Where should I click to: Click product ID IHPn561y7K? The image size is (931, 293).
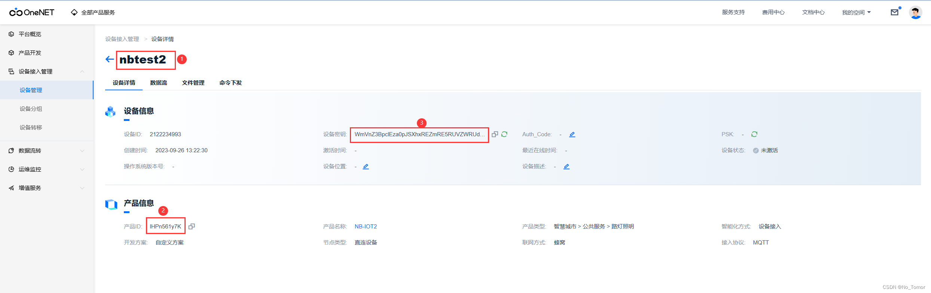click(165, 227)
